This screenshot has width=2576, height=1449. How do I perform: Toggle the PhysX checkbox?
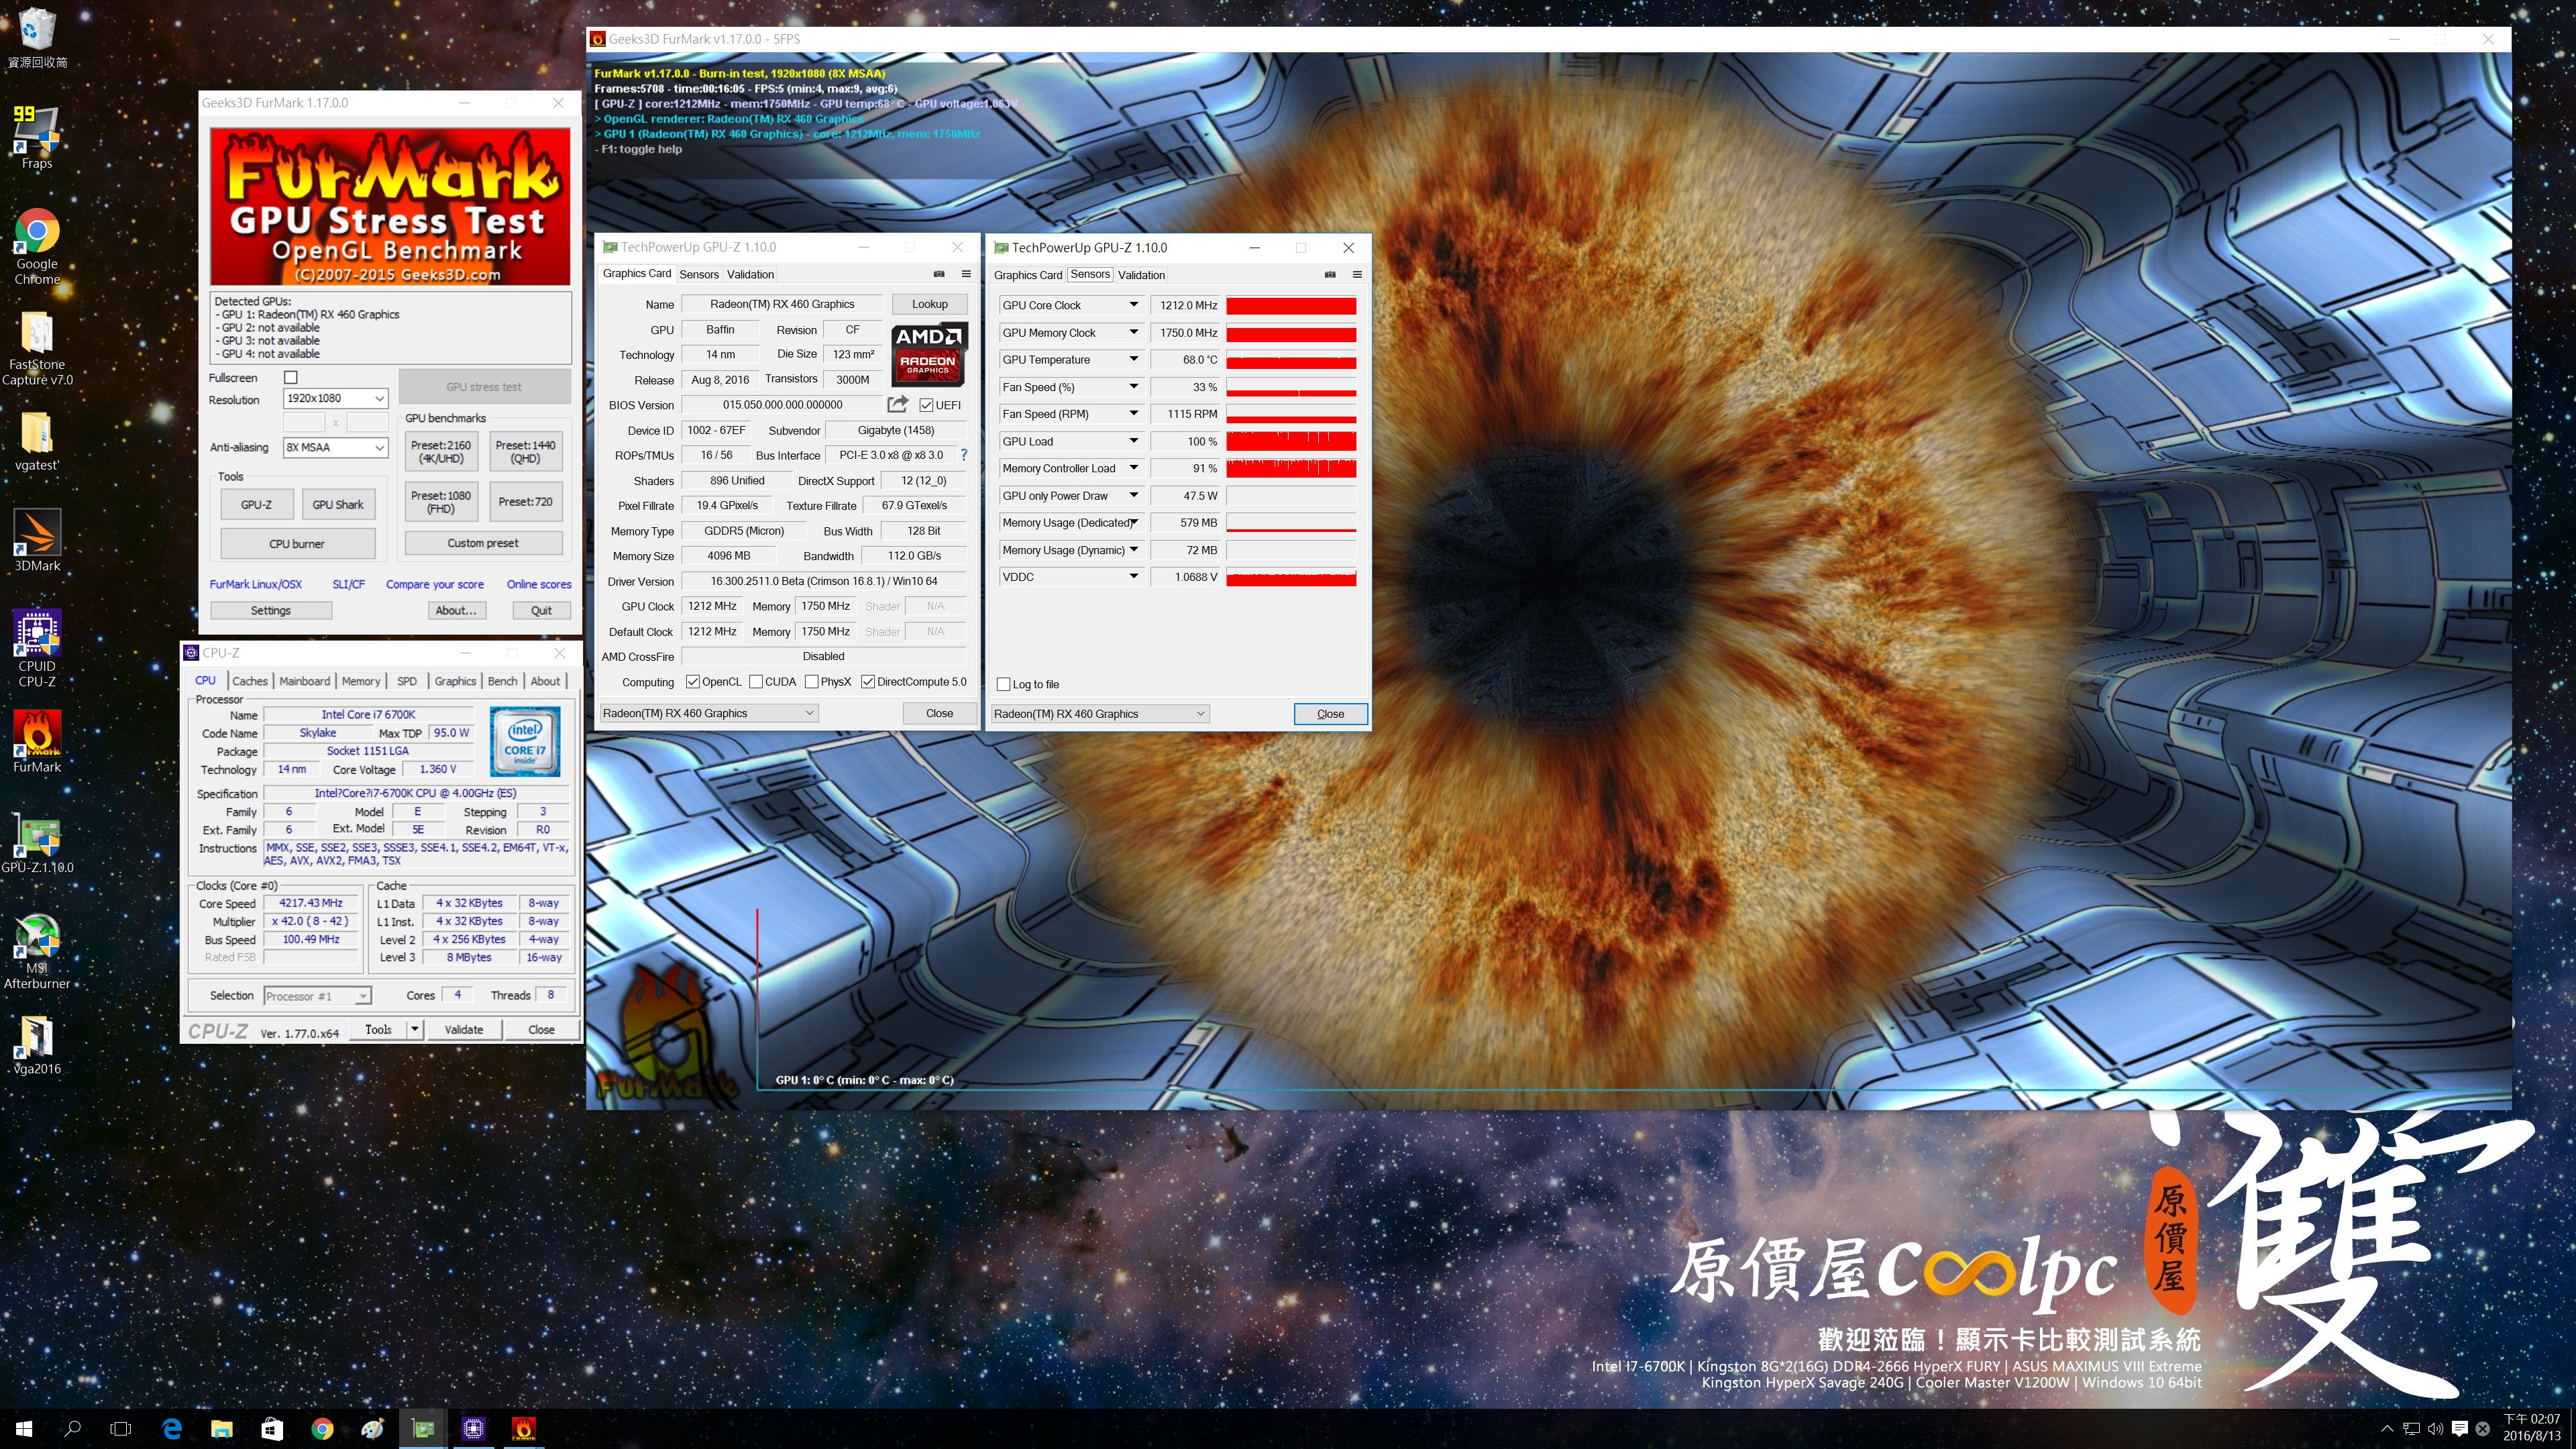tap(811, 682)
